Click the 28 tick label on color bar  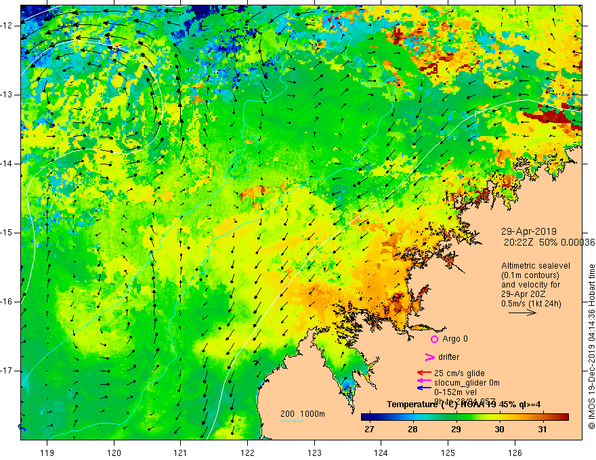pos(412,430)
